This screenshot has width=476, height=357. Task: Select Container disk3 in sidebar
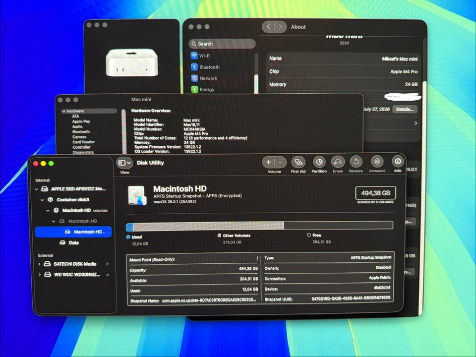click(x=68, y=199)
